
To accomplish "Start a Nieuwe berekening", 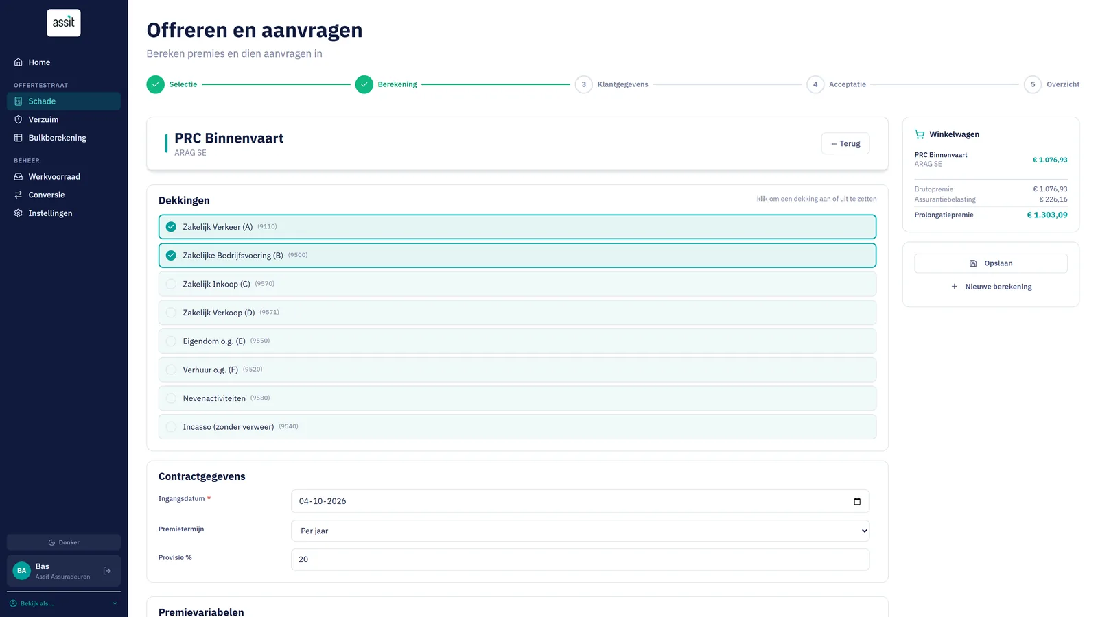I will click(991, 287).
